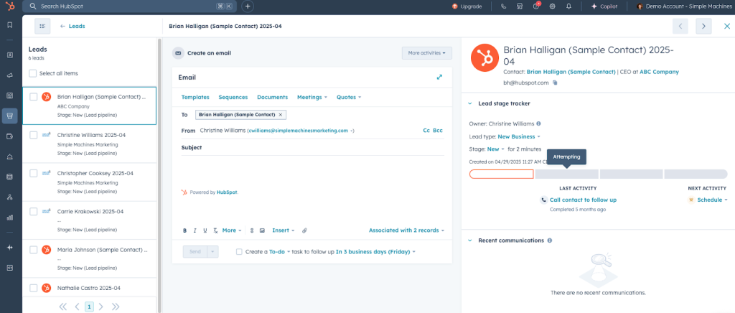The image size is (735, 313).
Task: Click the Upgrade link
Action: [467, 6]
